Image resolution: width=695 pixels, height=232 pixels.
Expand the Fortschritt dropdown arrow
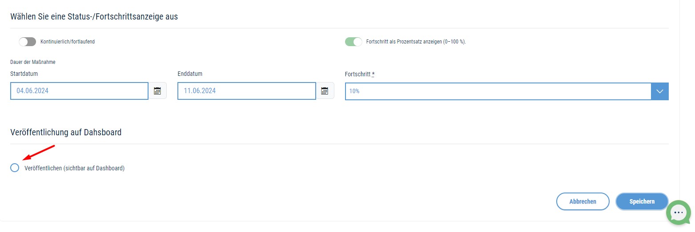[660, 91]
